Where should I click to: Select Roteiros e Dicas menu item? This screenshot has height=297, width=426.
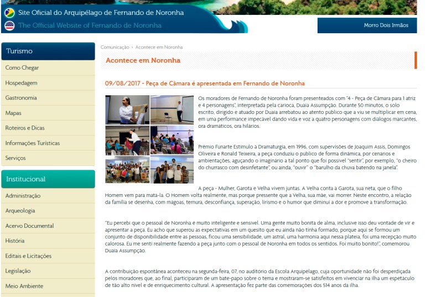tap(25, 128)
